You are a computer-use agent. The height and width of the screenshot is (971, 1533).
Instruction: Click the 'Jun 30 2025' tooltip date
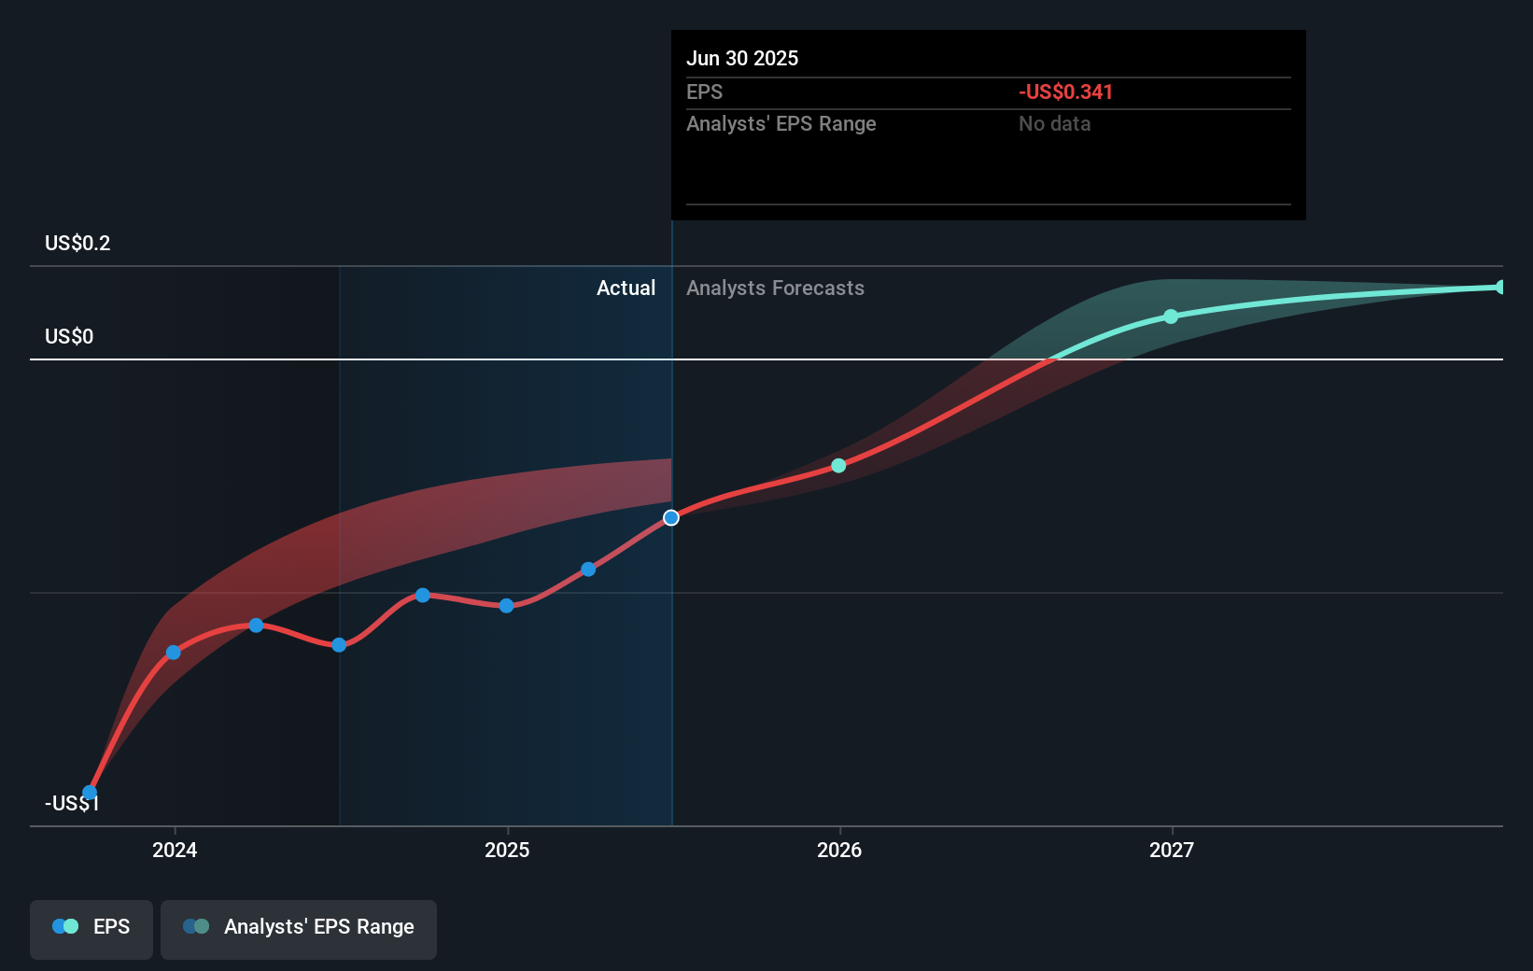[742, 59]
